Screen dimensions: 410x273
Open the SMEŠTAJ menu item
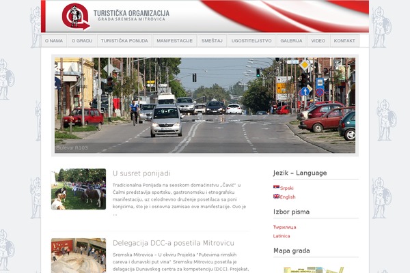pos(212,41)
